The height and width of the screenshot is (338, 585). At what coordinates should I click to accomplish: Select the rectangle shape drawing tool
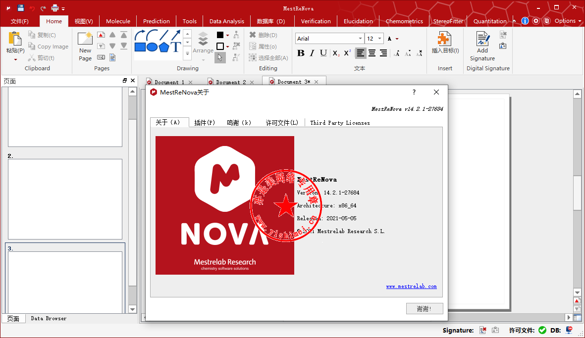(140, 47)
